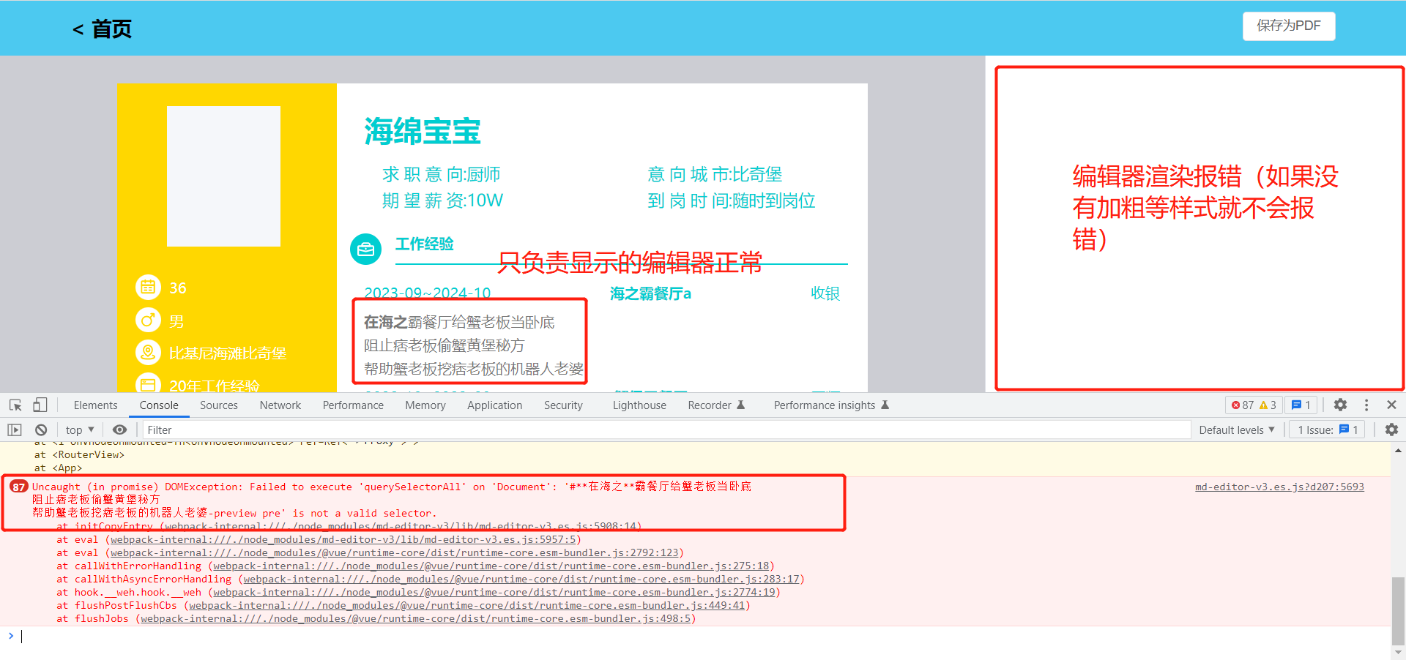This screenshot has height=660, width=1406.
Task: Create a live expression via the eye icon
Action: pos(119,430)
